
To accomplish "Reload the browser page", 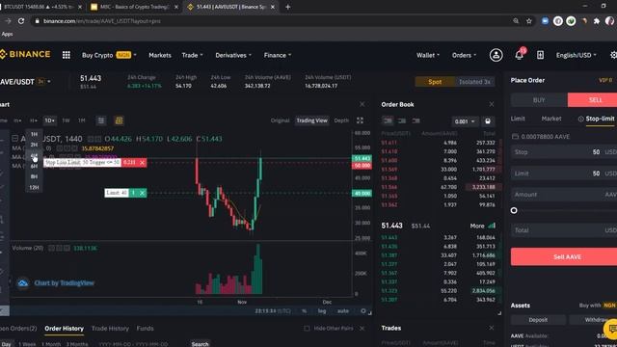I will tap(21, 21).
